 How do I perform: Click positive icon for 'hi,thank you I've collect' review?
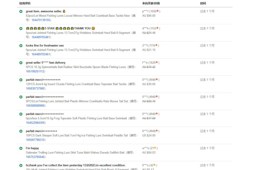21,165
